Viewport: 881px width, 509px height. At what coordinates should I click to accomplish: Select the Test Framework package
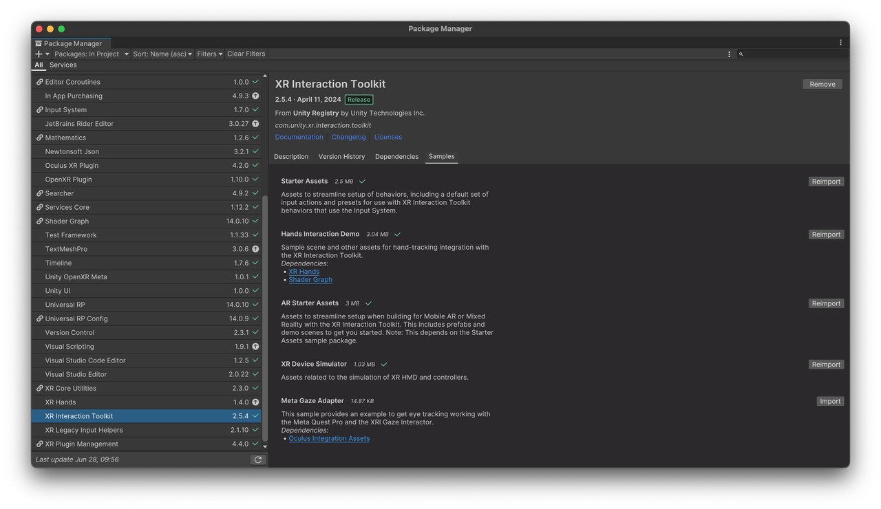pos(146,235)
